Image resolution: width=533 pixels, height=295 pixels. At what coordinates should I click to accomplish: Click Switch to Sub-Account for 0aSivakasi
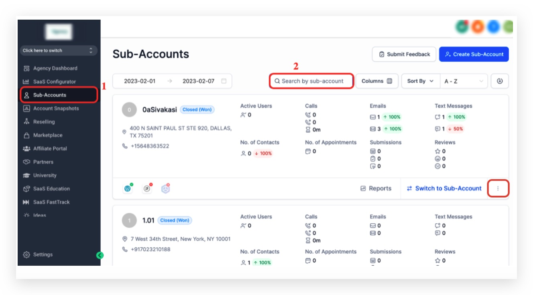click(x=444, y=188)
